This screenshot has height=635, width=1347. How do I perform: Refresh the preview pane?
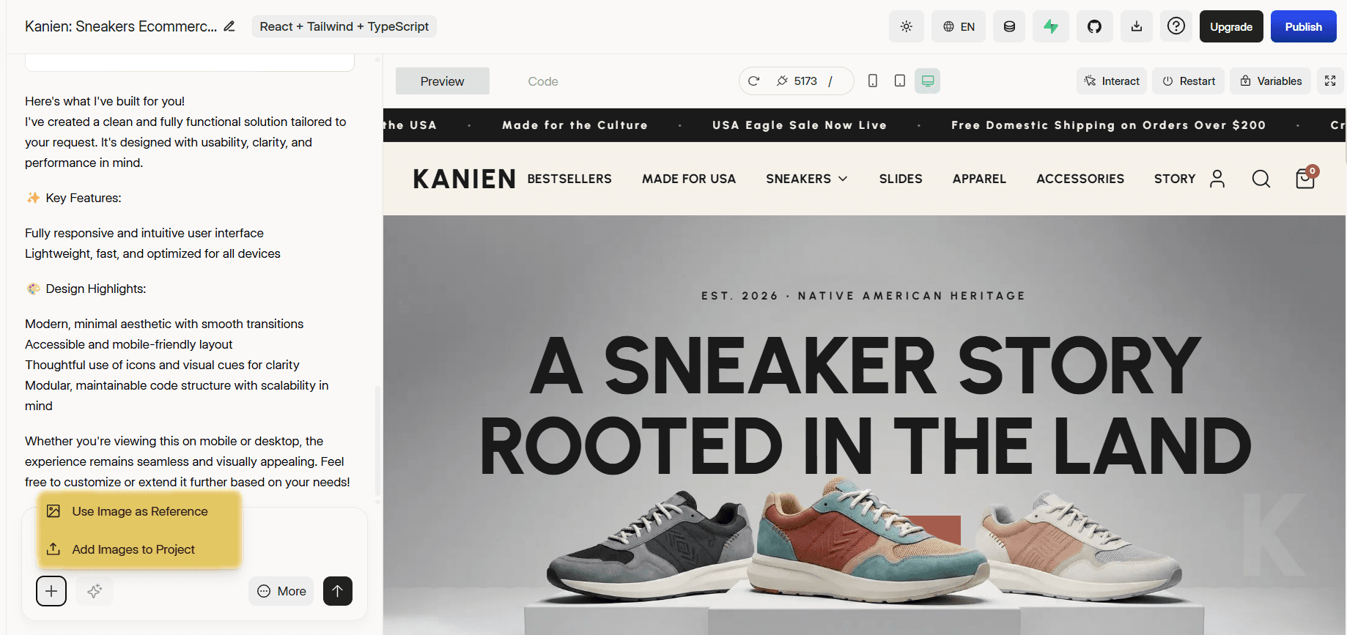pos(753,81)
